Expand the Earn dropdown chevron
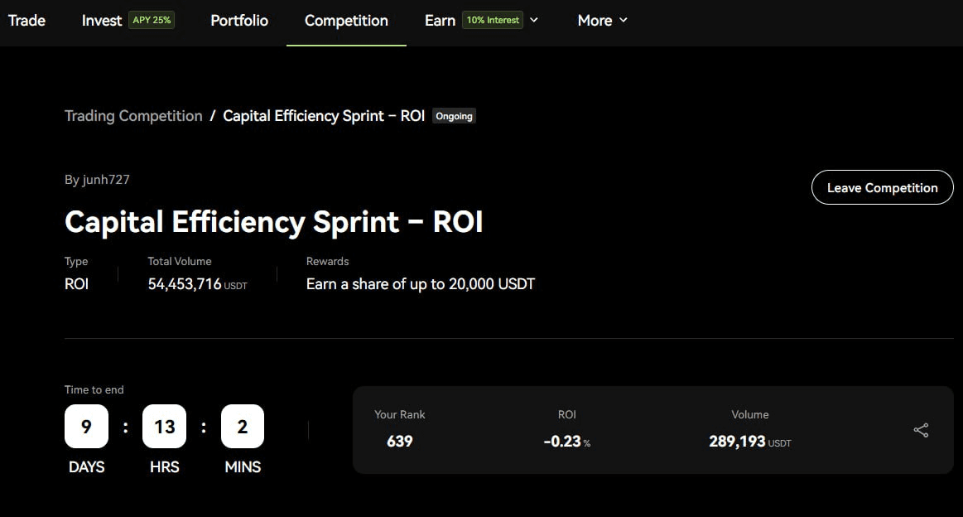963x517 pixels. [534, 20]
